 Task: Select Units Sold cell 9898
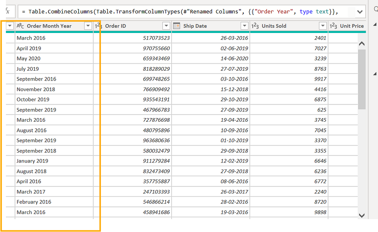click(x=289, y=212)
